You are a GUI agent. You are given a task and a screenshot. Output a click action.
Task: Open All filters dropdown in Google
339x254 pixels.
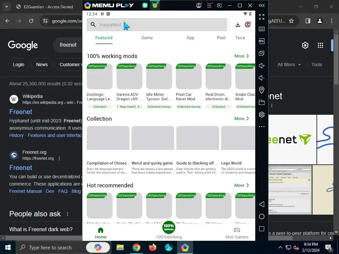289,64
